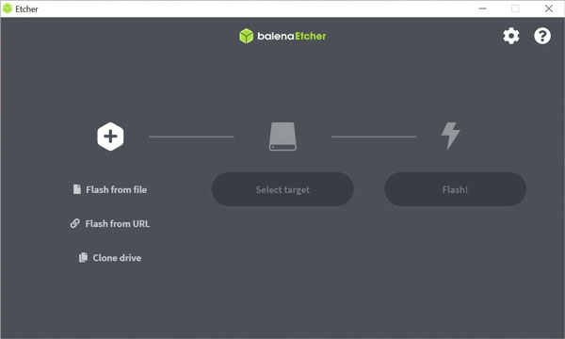Click the drive icon above Select target
This screenshot has width=565, height=339.
pos(282,137)
